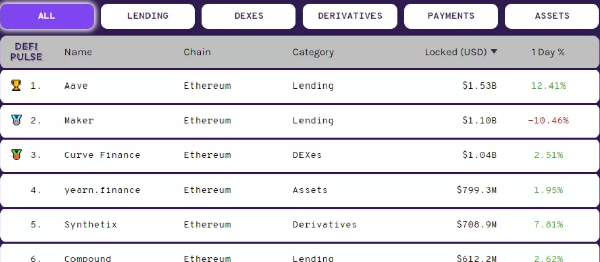This screenshot has height=262, width=600.
Task: Show the PAYMENTS category tab
Action: (451, 16)
